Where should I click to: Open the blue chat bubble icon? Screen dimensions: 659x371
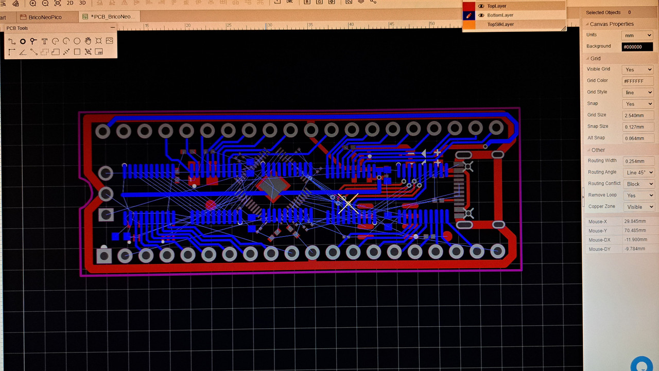[x=641, y=364]
